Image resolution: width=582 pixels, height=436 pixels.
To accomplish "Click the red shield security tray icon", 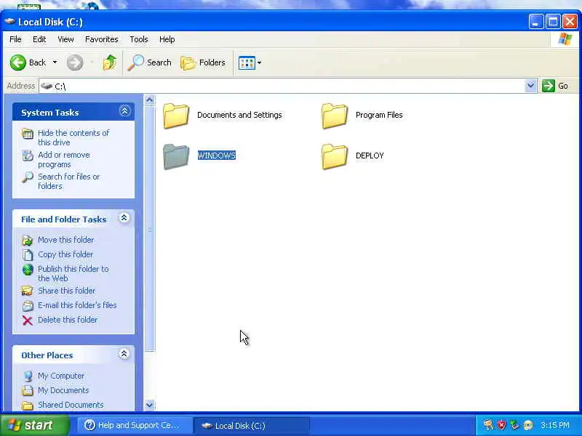I will click(502, 425).
